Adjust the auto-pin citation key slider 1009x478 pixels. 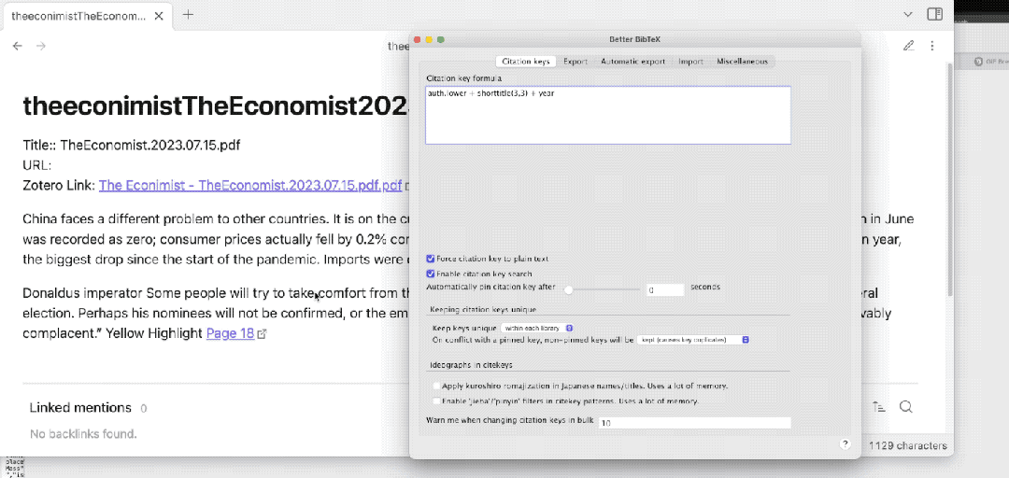568,290
